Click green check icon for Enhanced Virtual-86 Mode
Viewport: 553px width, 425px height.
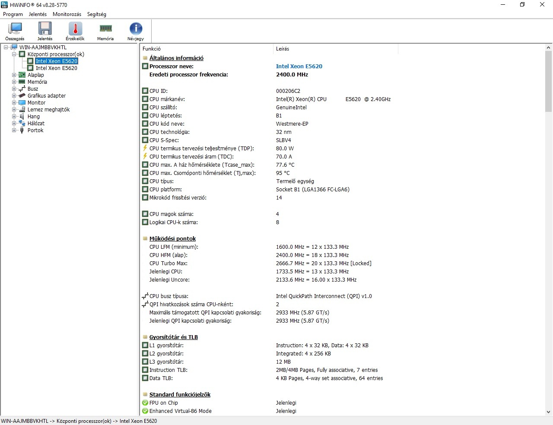coord(145,411)
